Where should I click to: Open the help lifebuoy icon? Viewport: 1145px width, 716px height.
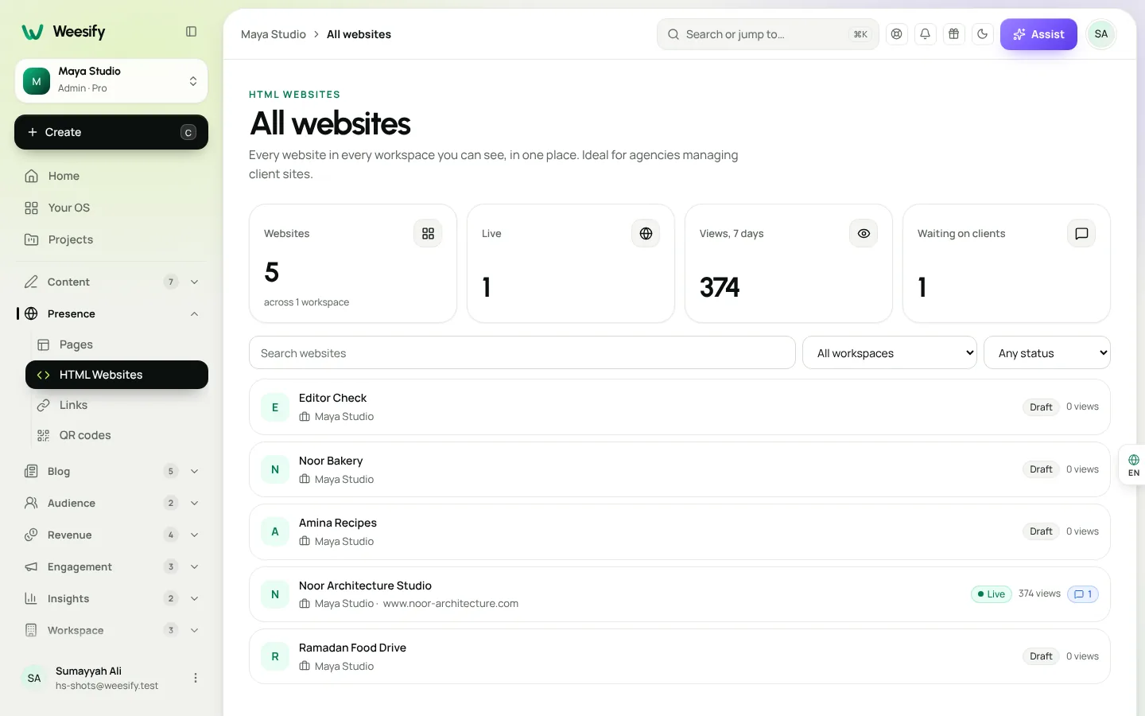[x=897, y=34]
